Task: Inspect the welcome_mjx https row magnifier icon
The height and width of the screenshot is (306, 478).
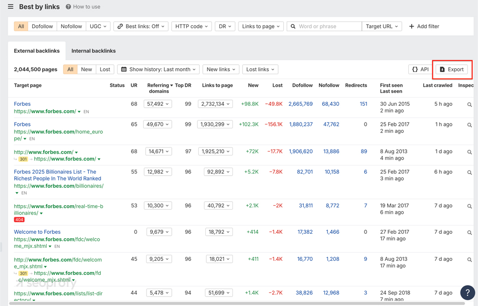Action: (x=469, y=233)
